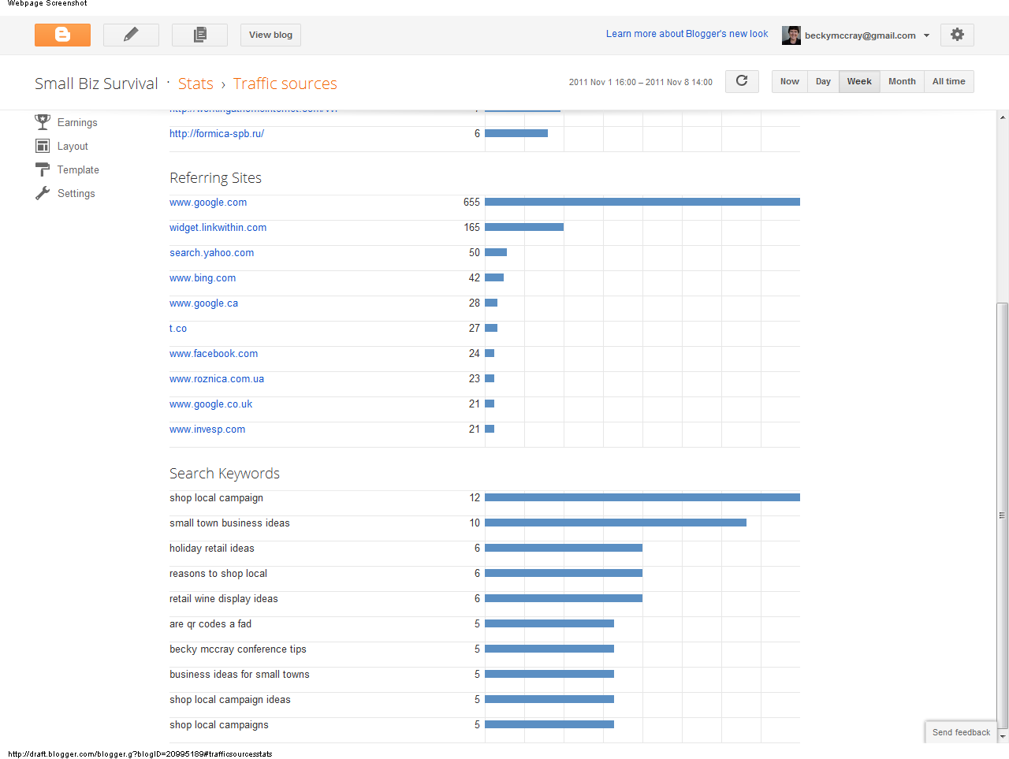Create a new post with pencil icon

click(x=131, y=35)
